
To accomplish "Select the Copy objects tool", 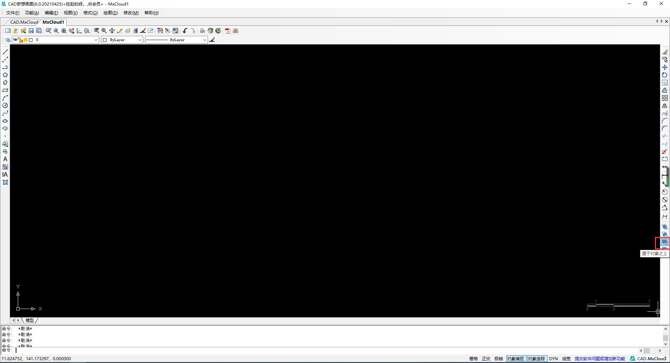I will [665, 60].
